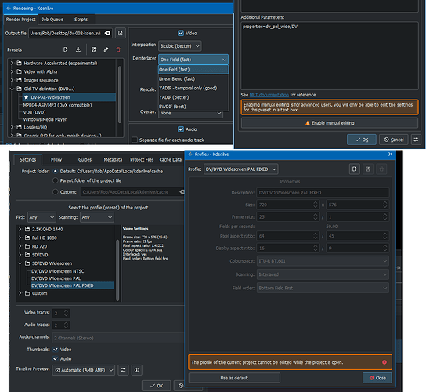Click OK in project settings dialog
Screen dimensions: 426x392
click(156, 386)
